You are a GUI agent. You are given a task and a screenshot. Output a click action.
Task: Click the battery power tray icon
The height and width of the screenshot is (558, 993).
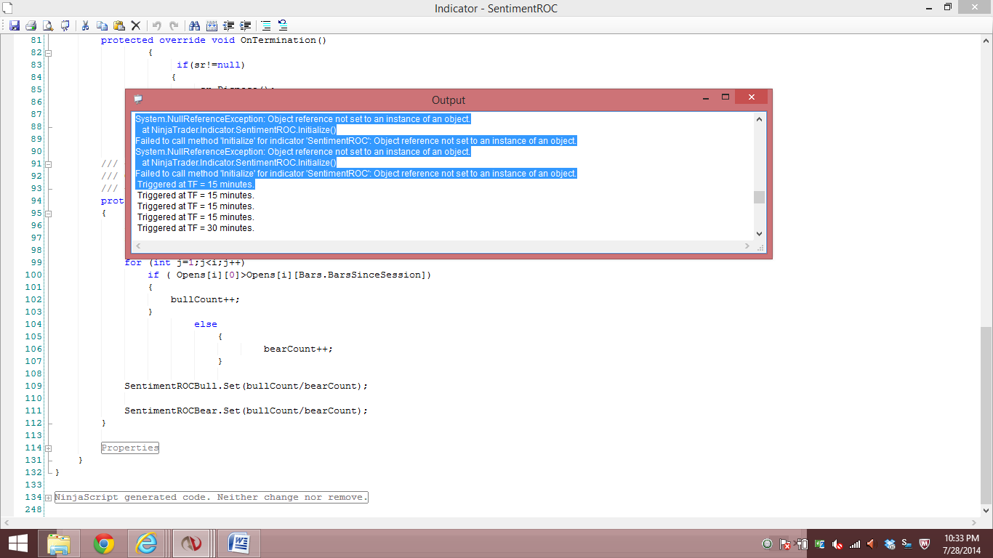tap(803, 543)
